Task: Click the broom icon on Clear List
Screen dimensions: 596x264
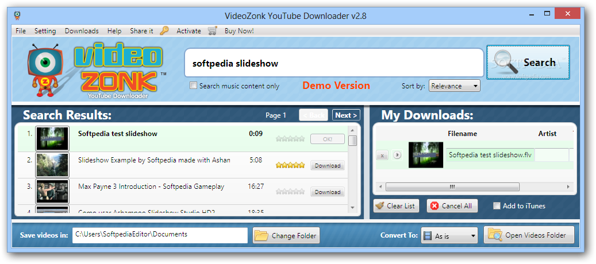Action: (380, 206)
